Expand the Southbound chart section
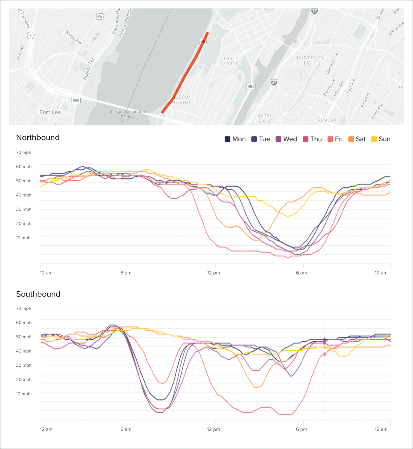This screenshot has height=449, width=413. click(38, 294)
